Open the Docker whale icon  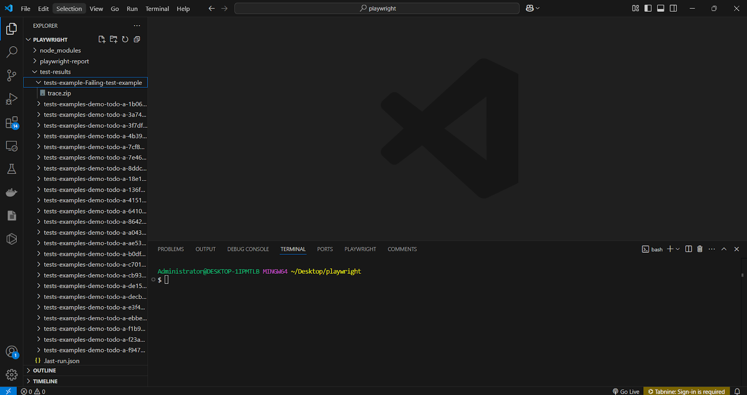(x=12, y=192)
